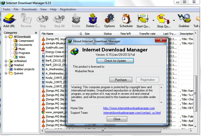This screenshot has height=136, width=201.
Task: Sort by Description column header
Action: [186, 34]
